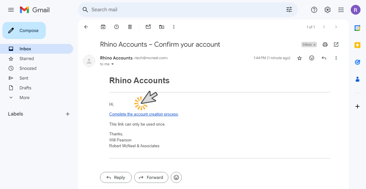Open Tasks in the side panel
The width and height of the screenshot is (366, 189).
pos(357,62)
